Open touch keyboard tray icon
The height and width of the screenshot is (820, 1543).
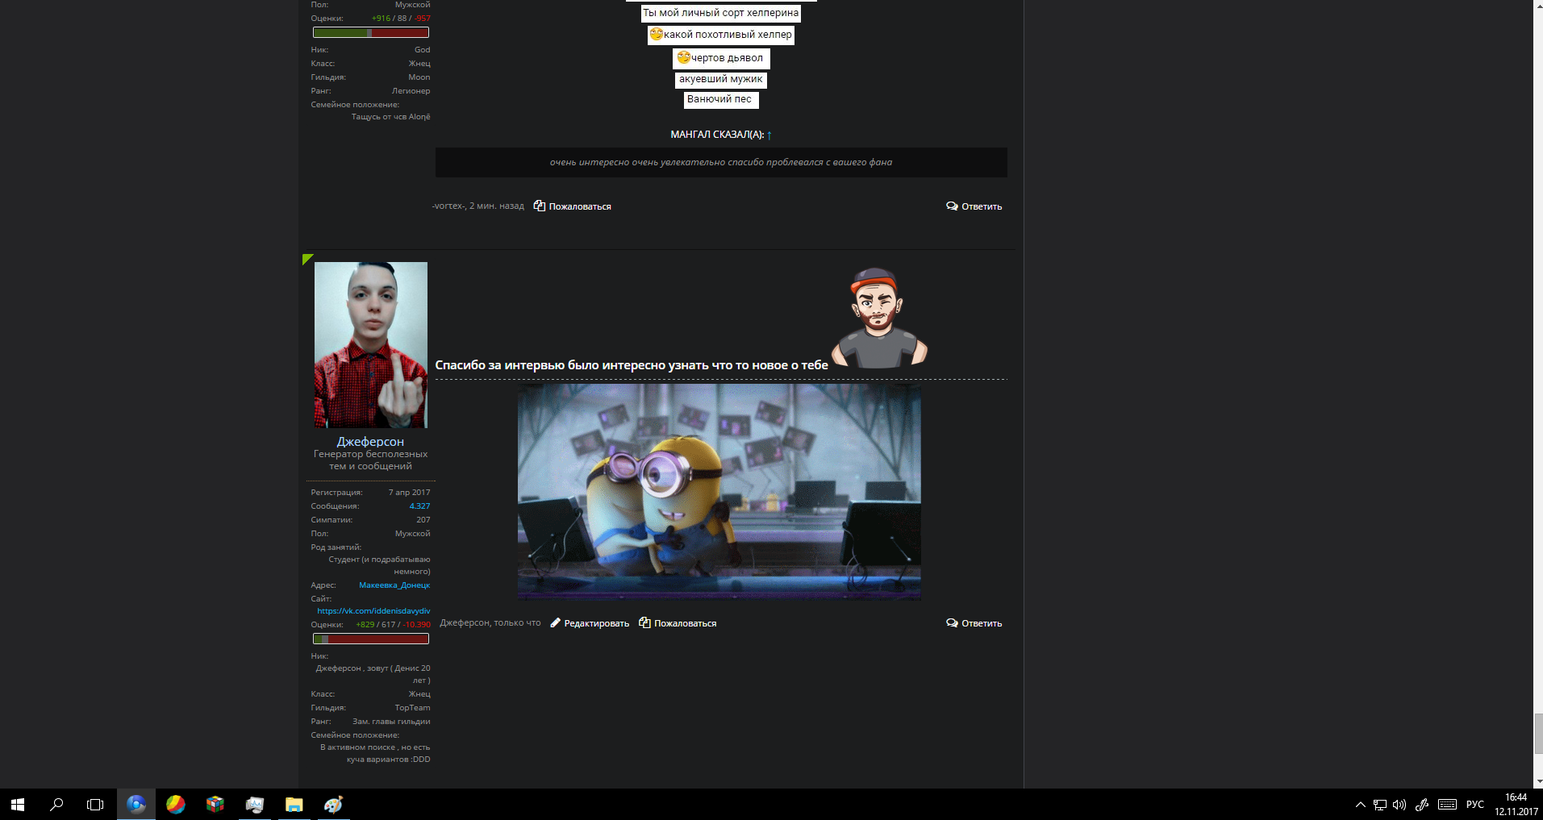click(x=1448, y=805)
